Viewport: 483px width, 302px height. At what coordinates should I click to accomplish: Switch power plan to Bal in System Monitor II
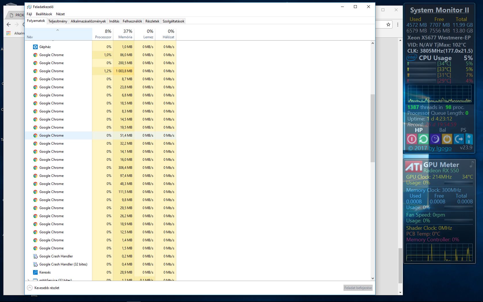442,130
